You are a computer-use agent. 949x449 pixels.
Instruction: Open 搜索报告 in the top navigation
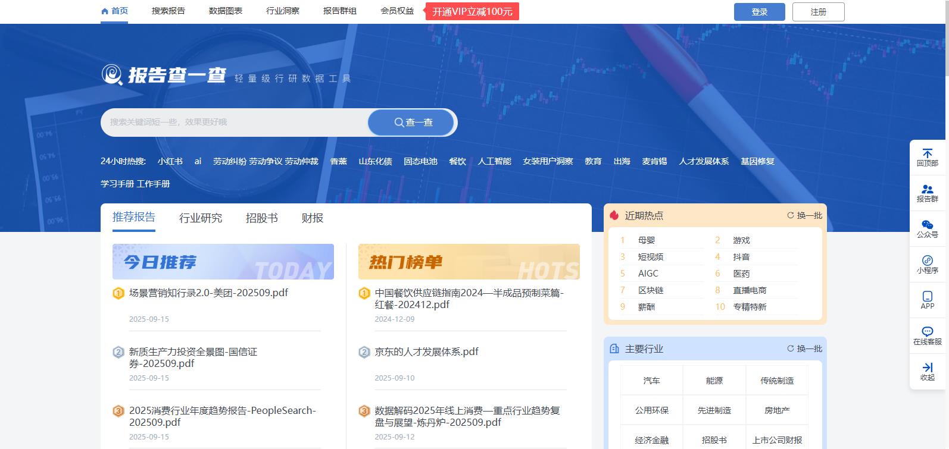[168, 11]
